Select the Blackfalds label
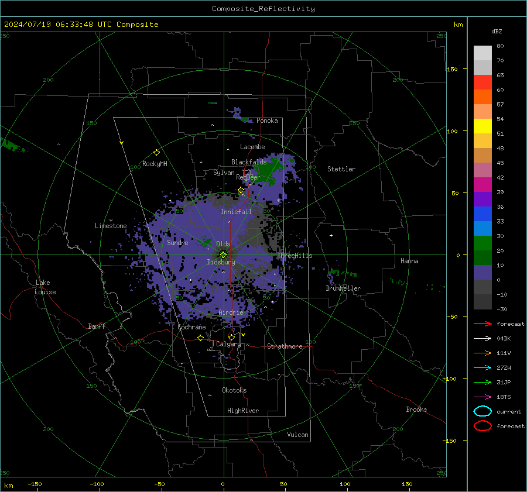The height and width of the screenshot is (492, 527). tap(249, 162)
